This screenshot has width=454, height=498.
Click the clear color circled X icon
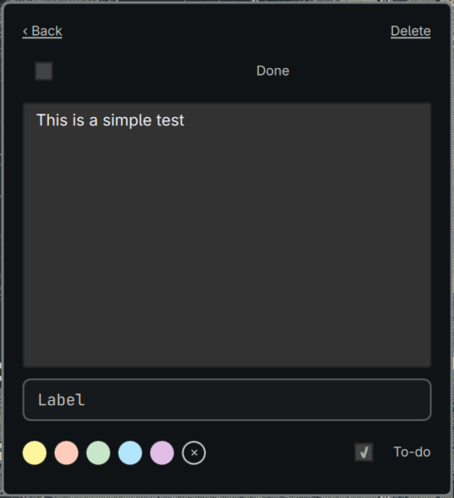pyautogui.click(x=193, y=452)
